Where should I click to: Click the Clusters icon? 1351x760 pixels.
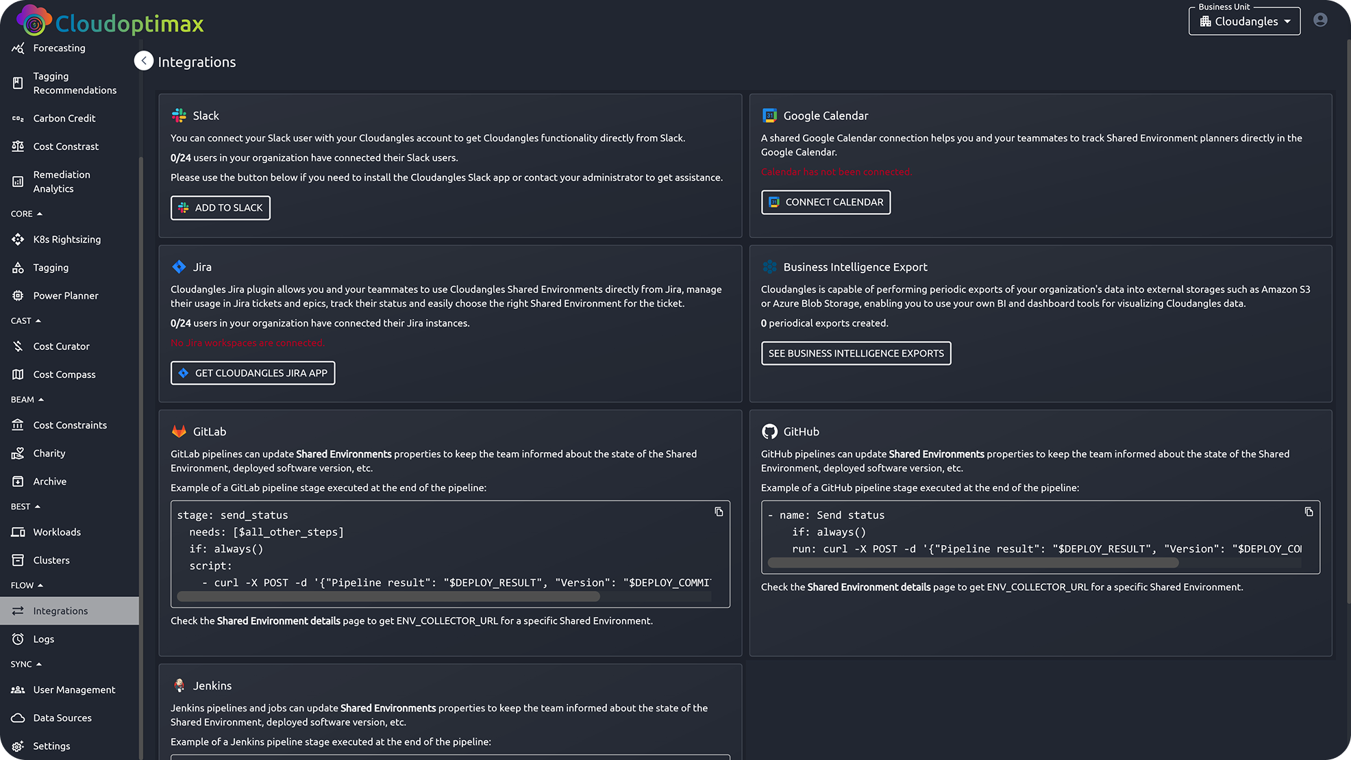coord(18,560)
